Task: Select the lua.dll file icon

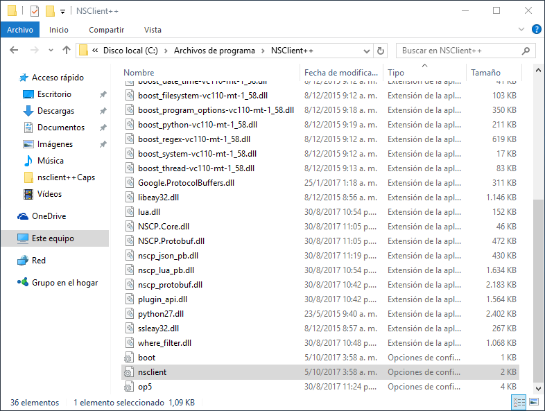Action: pyautogui.click(x=130, y=212)
